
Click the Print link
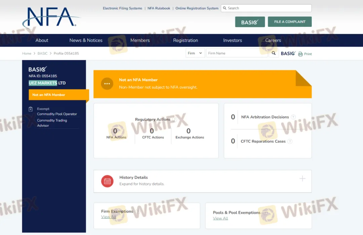308,54
